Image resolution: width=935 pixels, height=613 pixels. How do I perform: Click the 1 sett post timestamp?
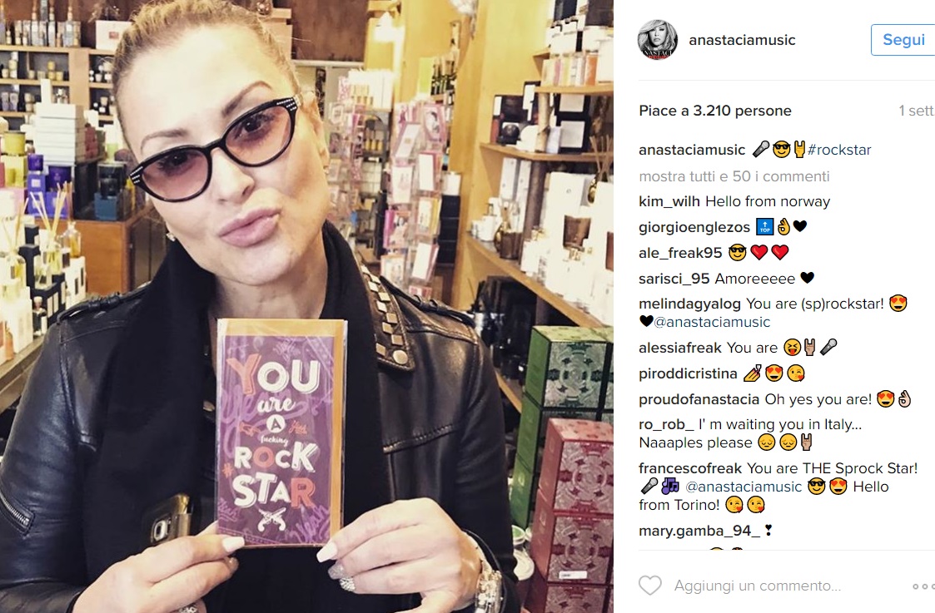916,111
